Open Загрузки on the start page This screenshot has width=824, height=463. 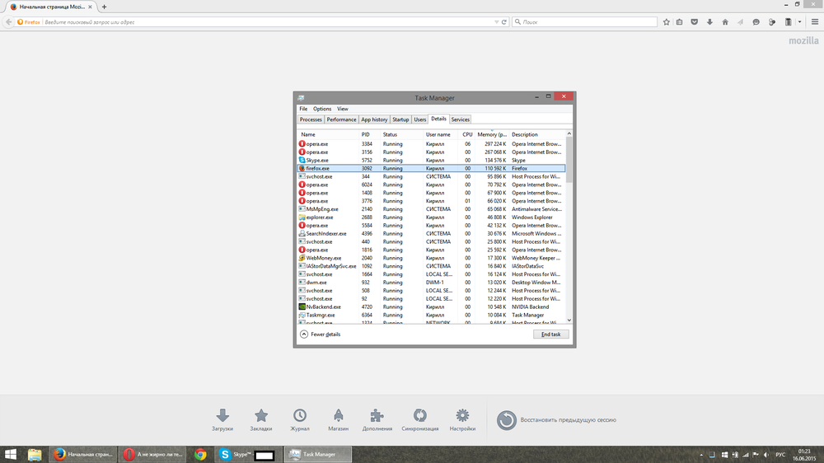(x=222, y=420)
